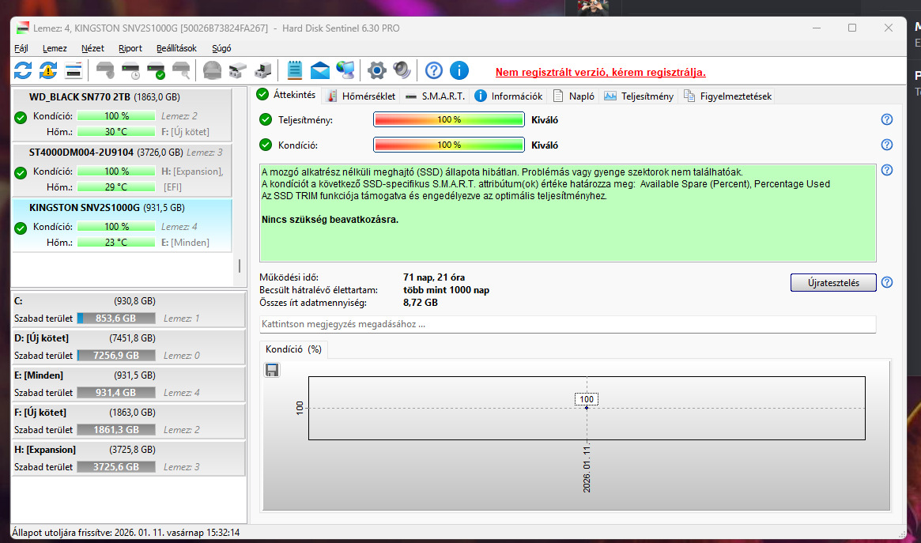The image size is (921, 543).
Task: Click the Hard Disk Sentinel title bar app icon
Action: (x=22, y=28)
